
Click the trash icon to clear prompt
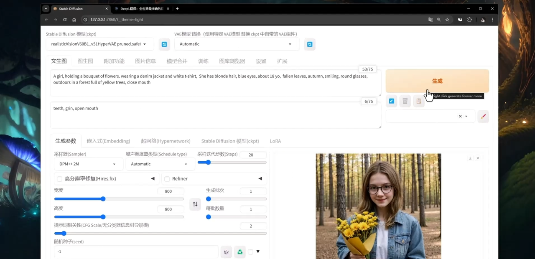405,101
